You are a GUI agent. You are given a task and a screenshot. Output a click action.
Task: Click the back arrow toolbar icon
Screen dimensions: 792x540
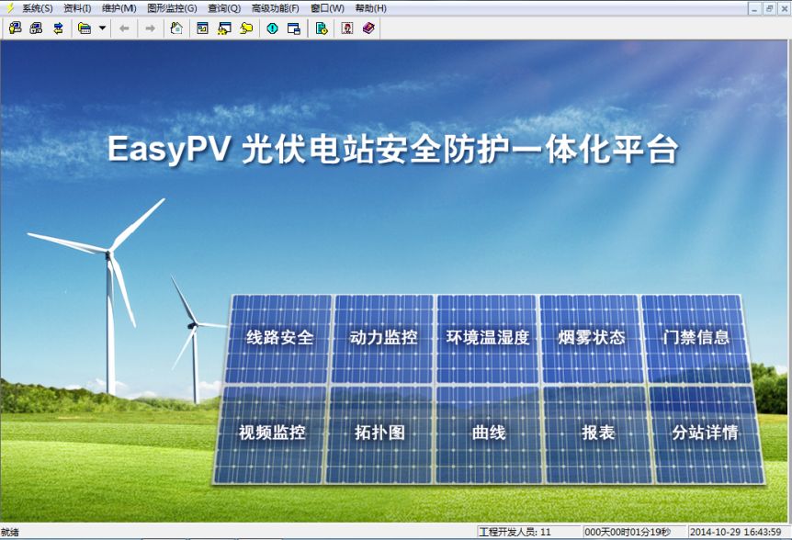pos(124,28)
